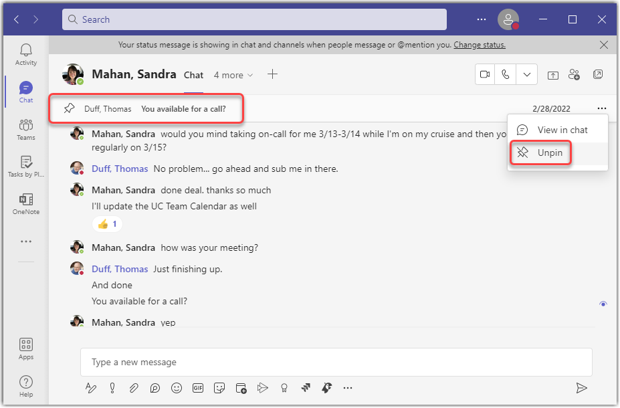Click the Change status link
The image size is (620, 408).
(480, 45)
